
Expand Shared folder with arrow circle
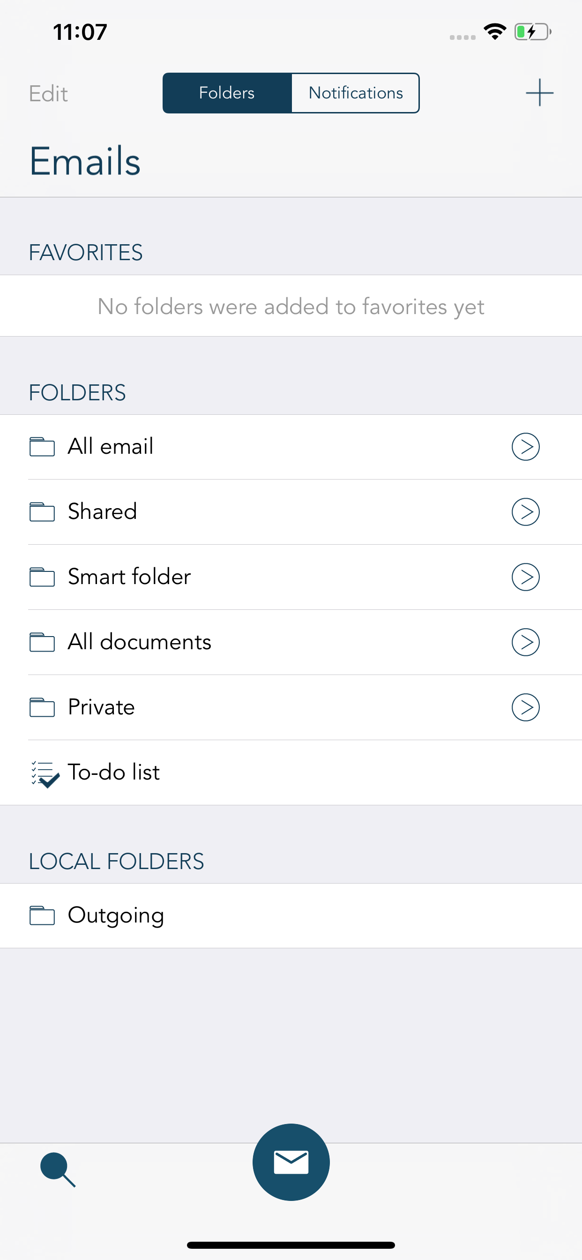(526, 511)
